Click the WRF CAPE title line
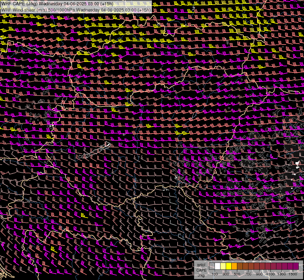Viewport: 304px width, 280px height. (x=57, y=4)
